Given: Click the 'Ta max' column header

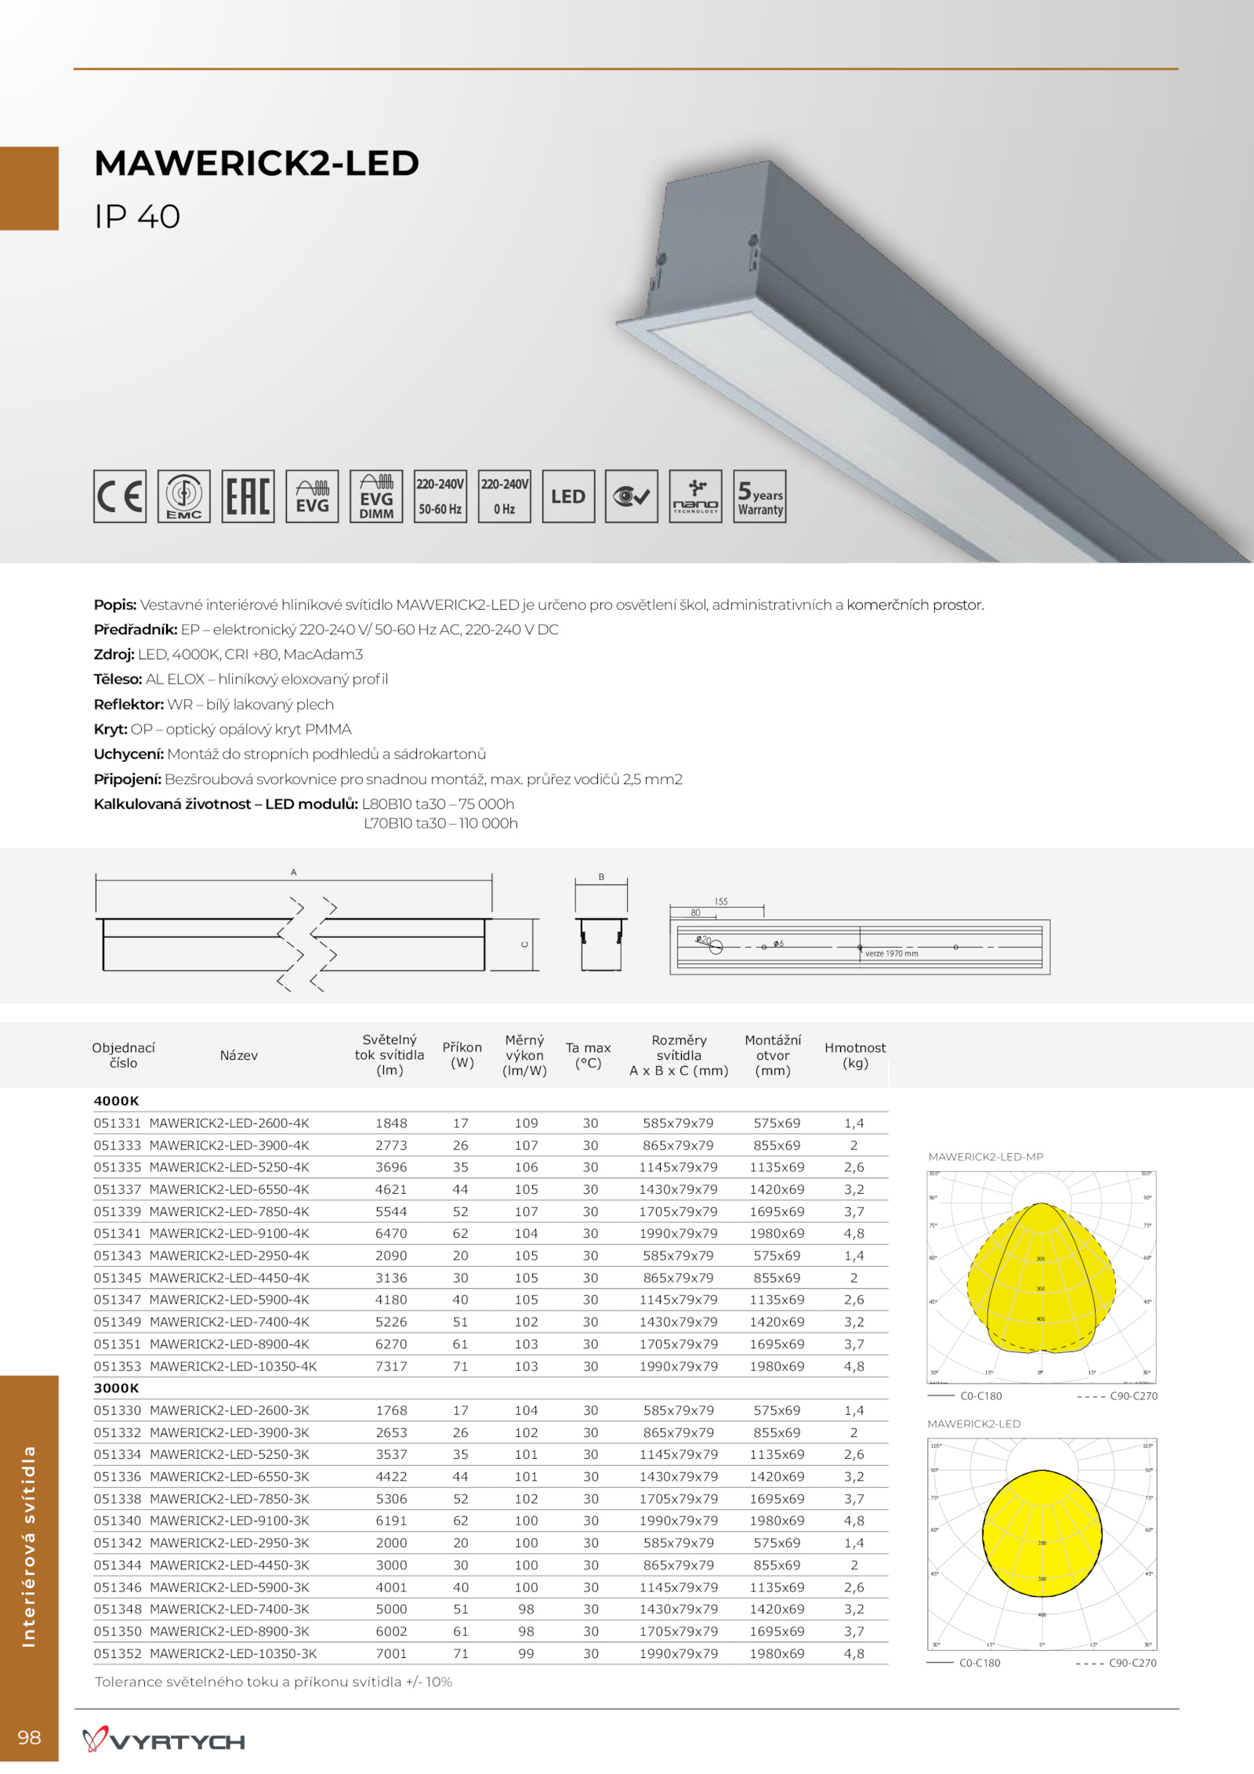Looking at the screenshot, I should [589, 1055].
